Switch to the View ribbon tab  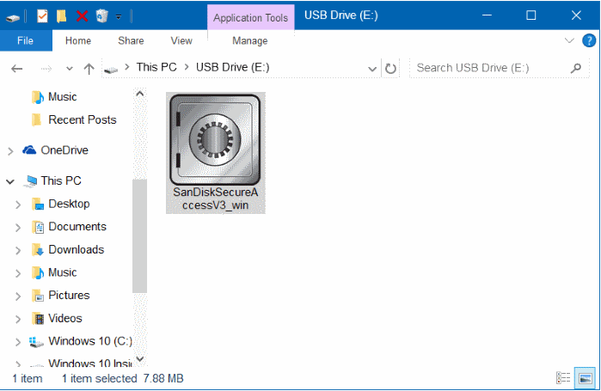coord(181,40)
